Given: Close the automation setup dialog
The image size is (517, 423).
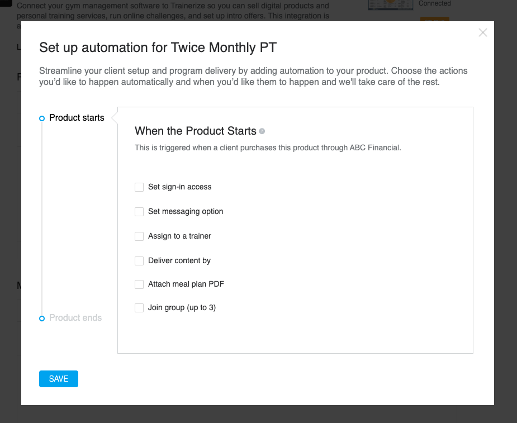Looking at the screenshot, I should pos(483,32).
